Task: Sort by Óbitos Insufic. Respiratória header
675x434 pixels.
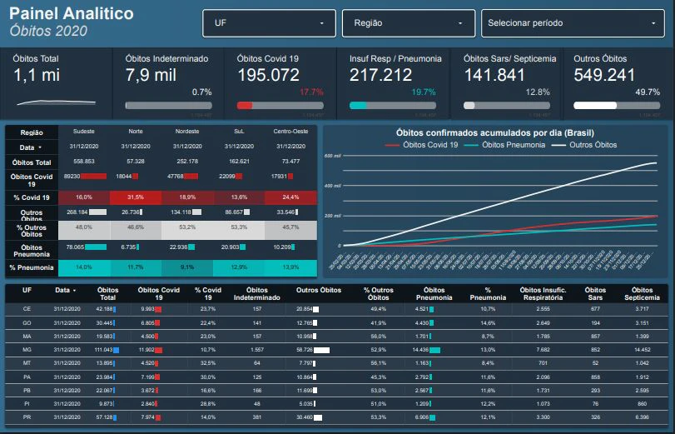Action: [x=543, y=293]
